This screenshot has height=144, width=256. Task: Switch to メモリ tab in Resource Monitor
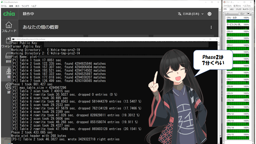232,9
